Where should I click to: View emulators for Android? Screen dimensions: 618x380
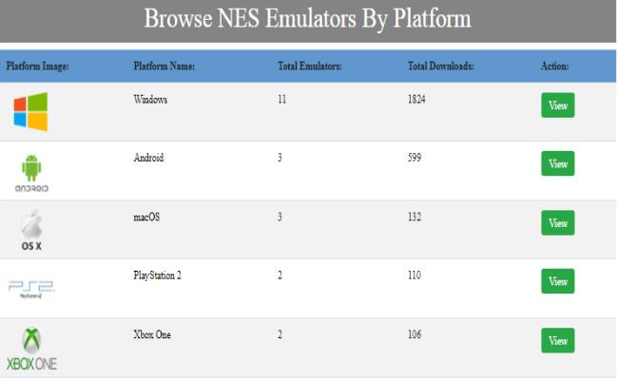558,163
